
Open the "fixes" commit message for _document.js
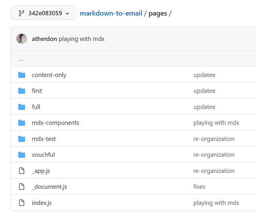199,187
